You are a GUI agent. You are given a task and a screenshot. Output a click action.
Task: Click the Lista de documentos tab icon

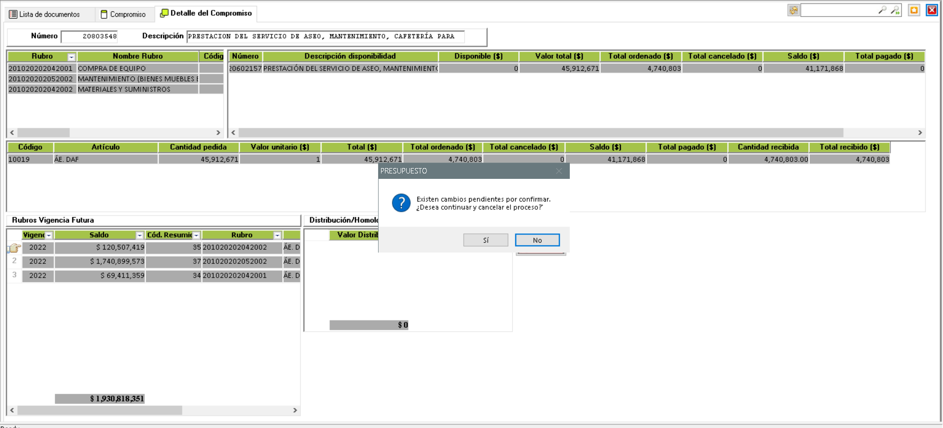(13, 14)
